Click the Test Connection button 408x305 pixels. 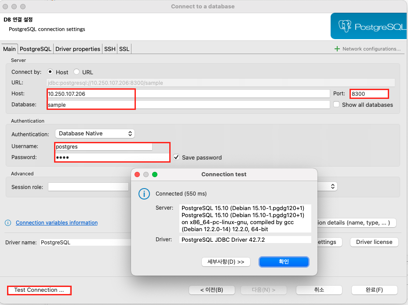pyautogui.click(x=39, y=290)
